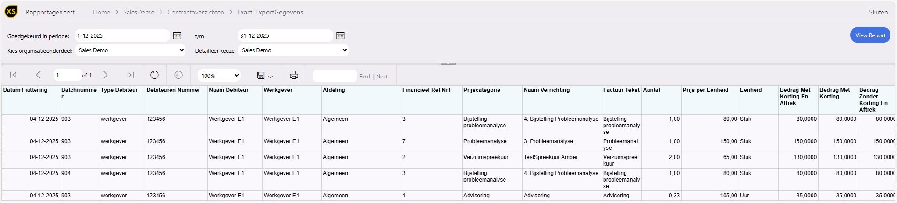
Task: Open the end date calendar picker
Action: click(x=341, y=35)
